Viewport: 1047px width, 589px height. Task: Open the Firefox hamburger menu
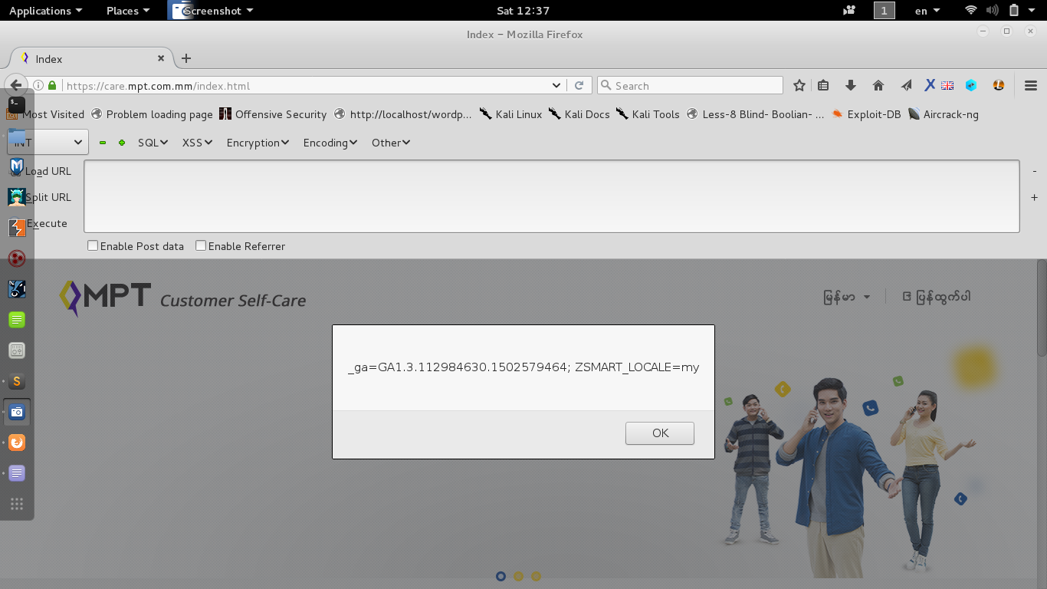pyautogui.click(x=1031, y=86)
